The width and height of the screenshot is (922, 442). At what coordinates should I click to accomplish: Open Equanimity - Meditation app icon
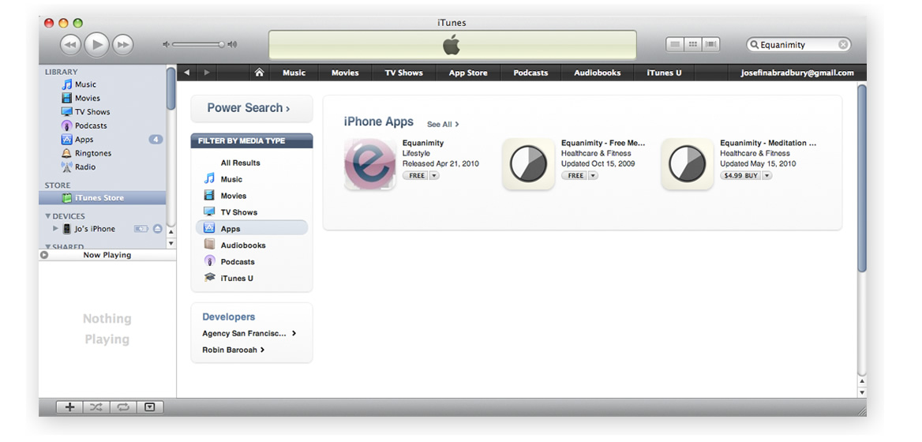[x=688, y=164]
